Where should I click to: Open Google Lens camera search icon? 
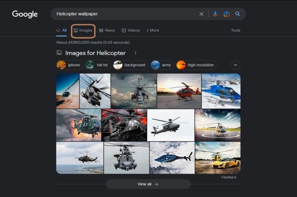click(226, 14)
